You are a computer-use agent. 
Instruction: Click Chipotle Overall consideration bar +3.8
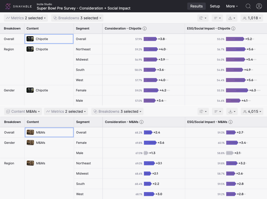pos(150,39)
